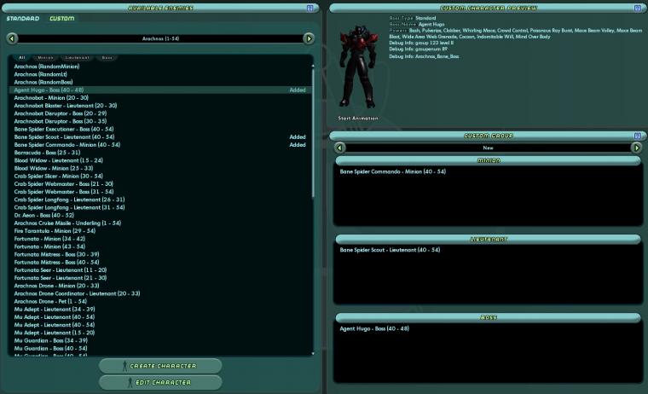Filter enemy list to Lieutenant rank

click(x=78, y=57)
